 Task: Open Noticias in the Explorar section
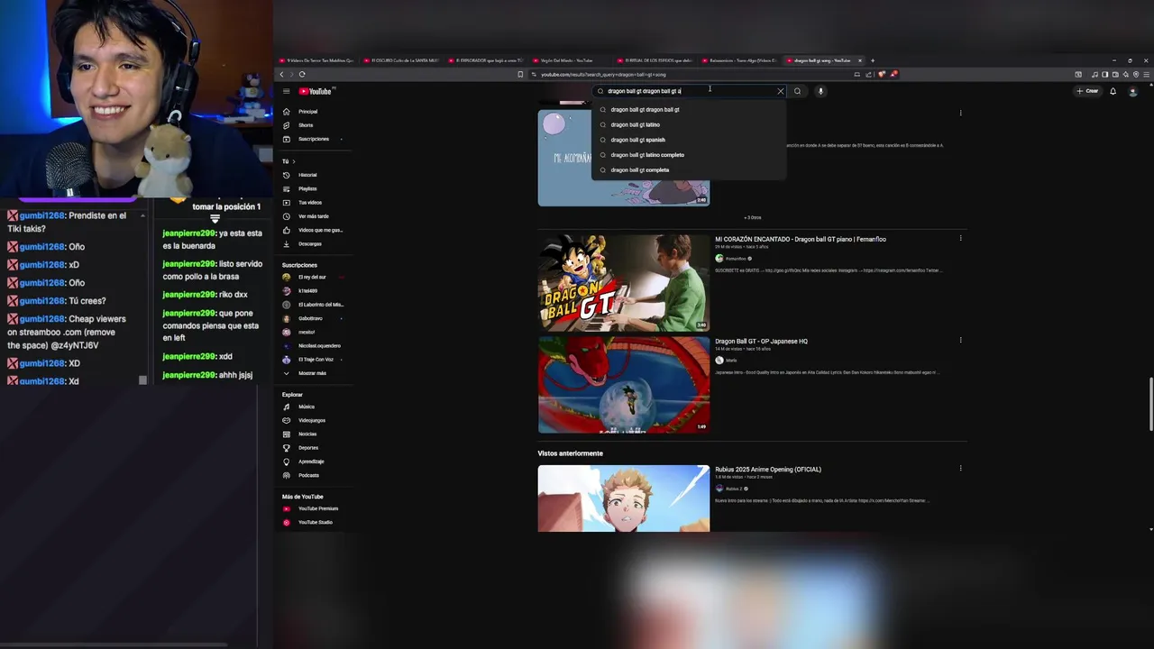coord(307,434)
